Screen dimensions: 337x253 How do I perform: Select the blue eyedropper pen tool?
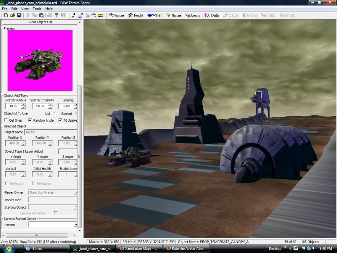click(x=80, y=15)
